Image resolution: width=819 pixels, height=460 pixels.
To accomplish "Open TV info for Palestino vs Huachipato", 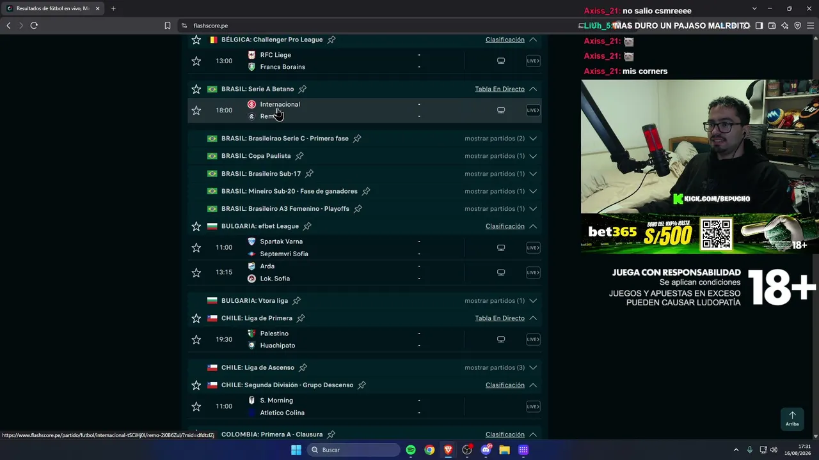I will [501, 339].
